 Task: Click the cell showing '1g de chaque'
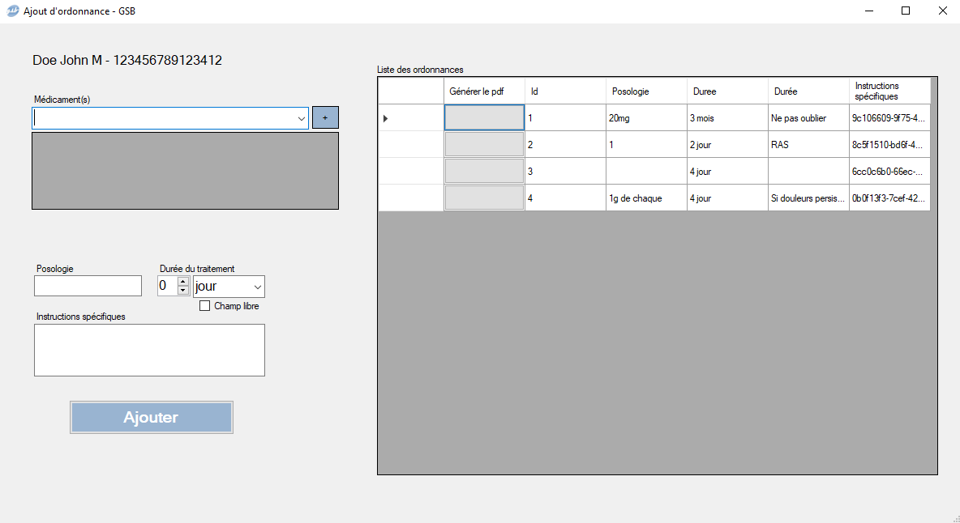[646, 198]
